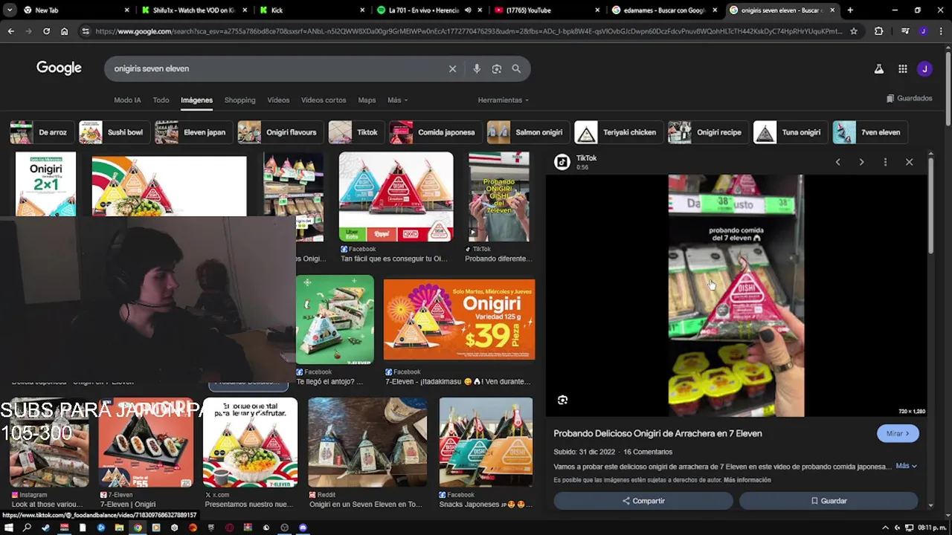The width and height of the screenshot is (952, 535).
Task: Show the previous image in preview panel
Action: 837,162
